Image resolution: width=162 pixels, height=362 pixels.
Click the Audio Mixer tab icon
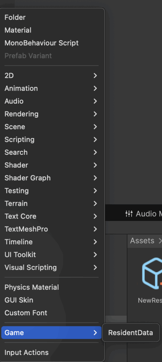click(x=129, y=214)
